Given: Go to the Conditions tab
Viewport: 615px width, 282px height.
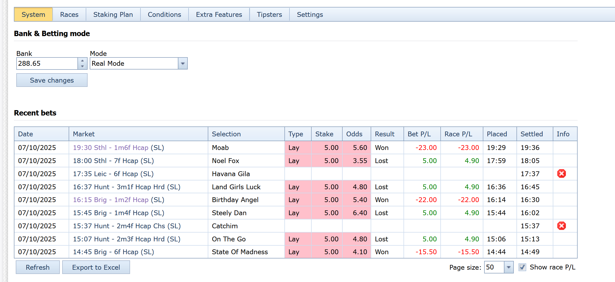Looking at the screenshot, I should tap(164, 15).
